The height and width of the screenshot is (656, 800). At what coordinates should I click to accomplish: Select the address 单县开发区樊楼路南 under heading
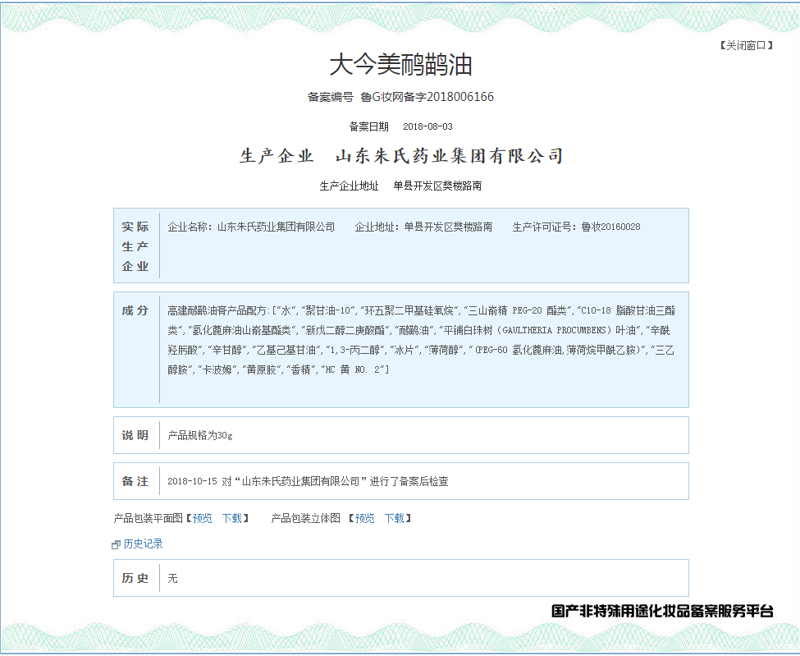[x=437, y=186]
